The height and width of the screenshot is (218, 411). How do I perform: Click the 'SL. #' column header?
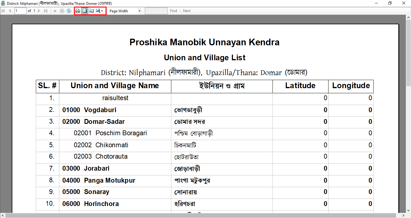click(48, 86)
